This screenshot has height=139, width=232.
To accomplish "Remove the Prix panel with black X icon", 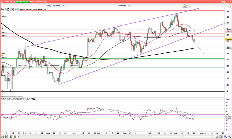I will coord(13,10).
